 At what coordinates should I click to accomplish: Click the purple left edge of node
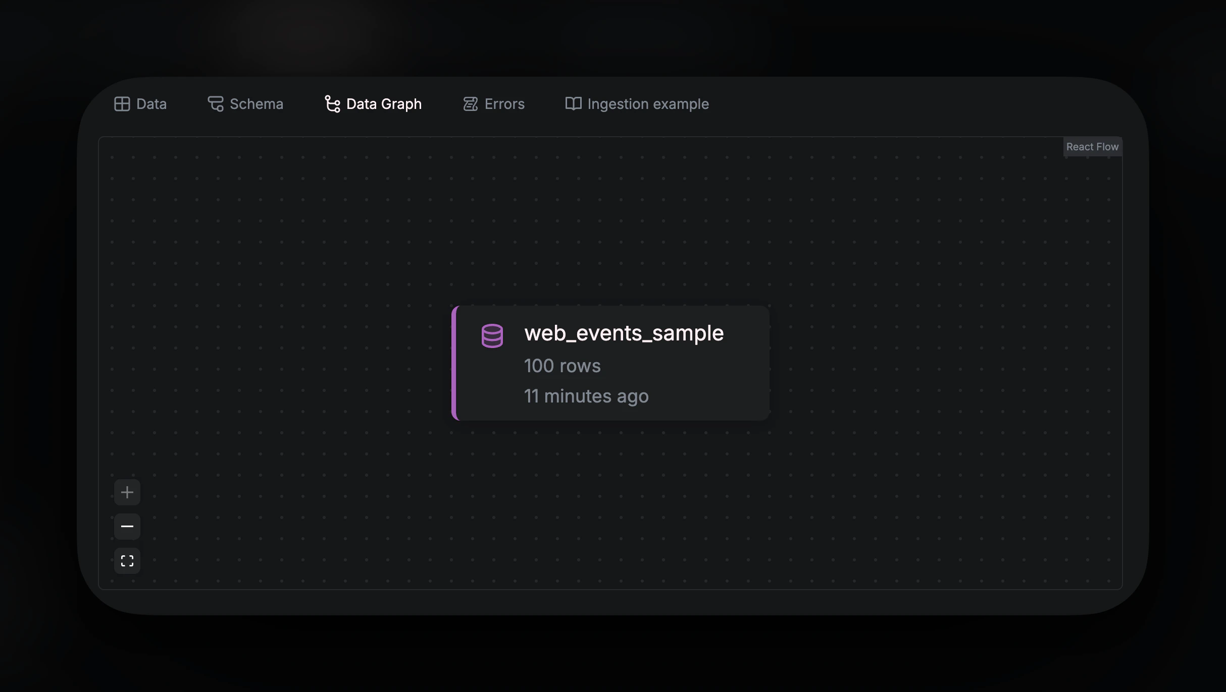454,363
